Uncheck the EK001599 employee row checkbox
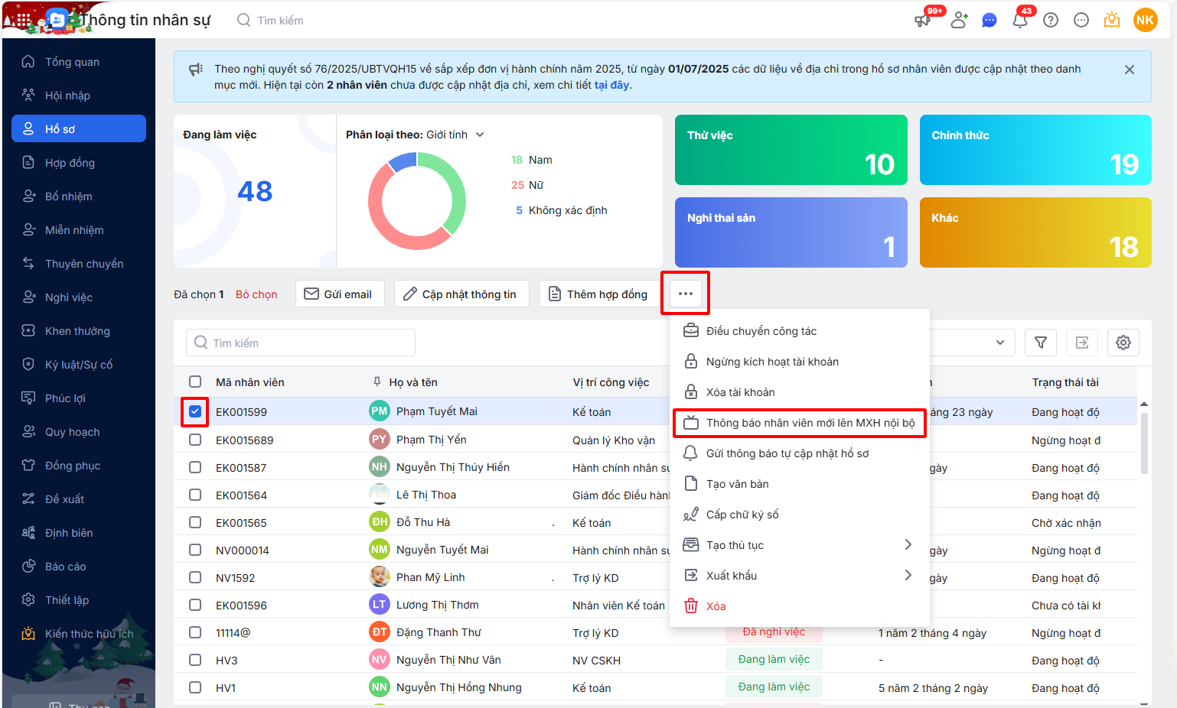This screenshot has height=708, width=1177. tap(195, 412)
